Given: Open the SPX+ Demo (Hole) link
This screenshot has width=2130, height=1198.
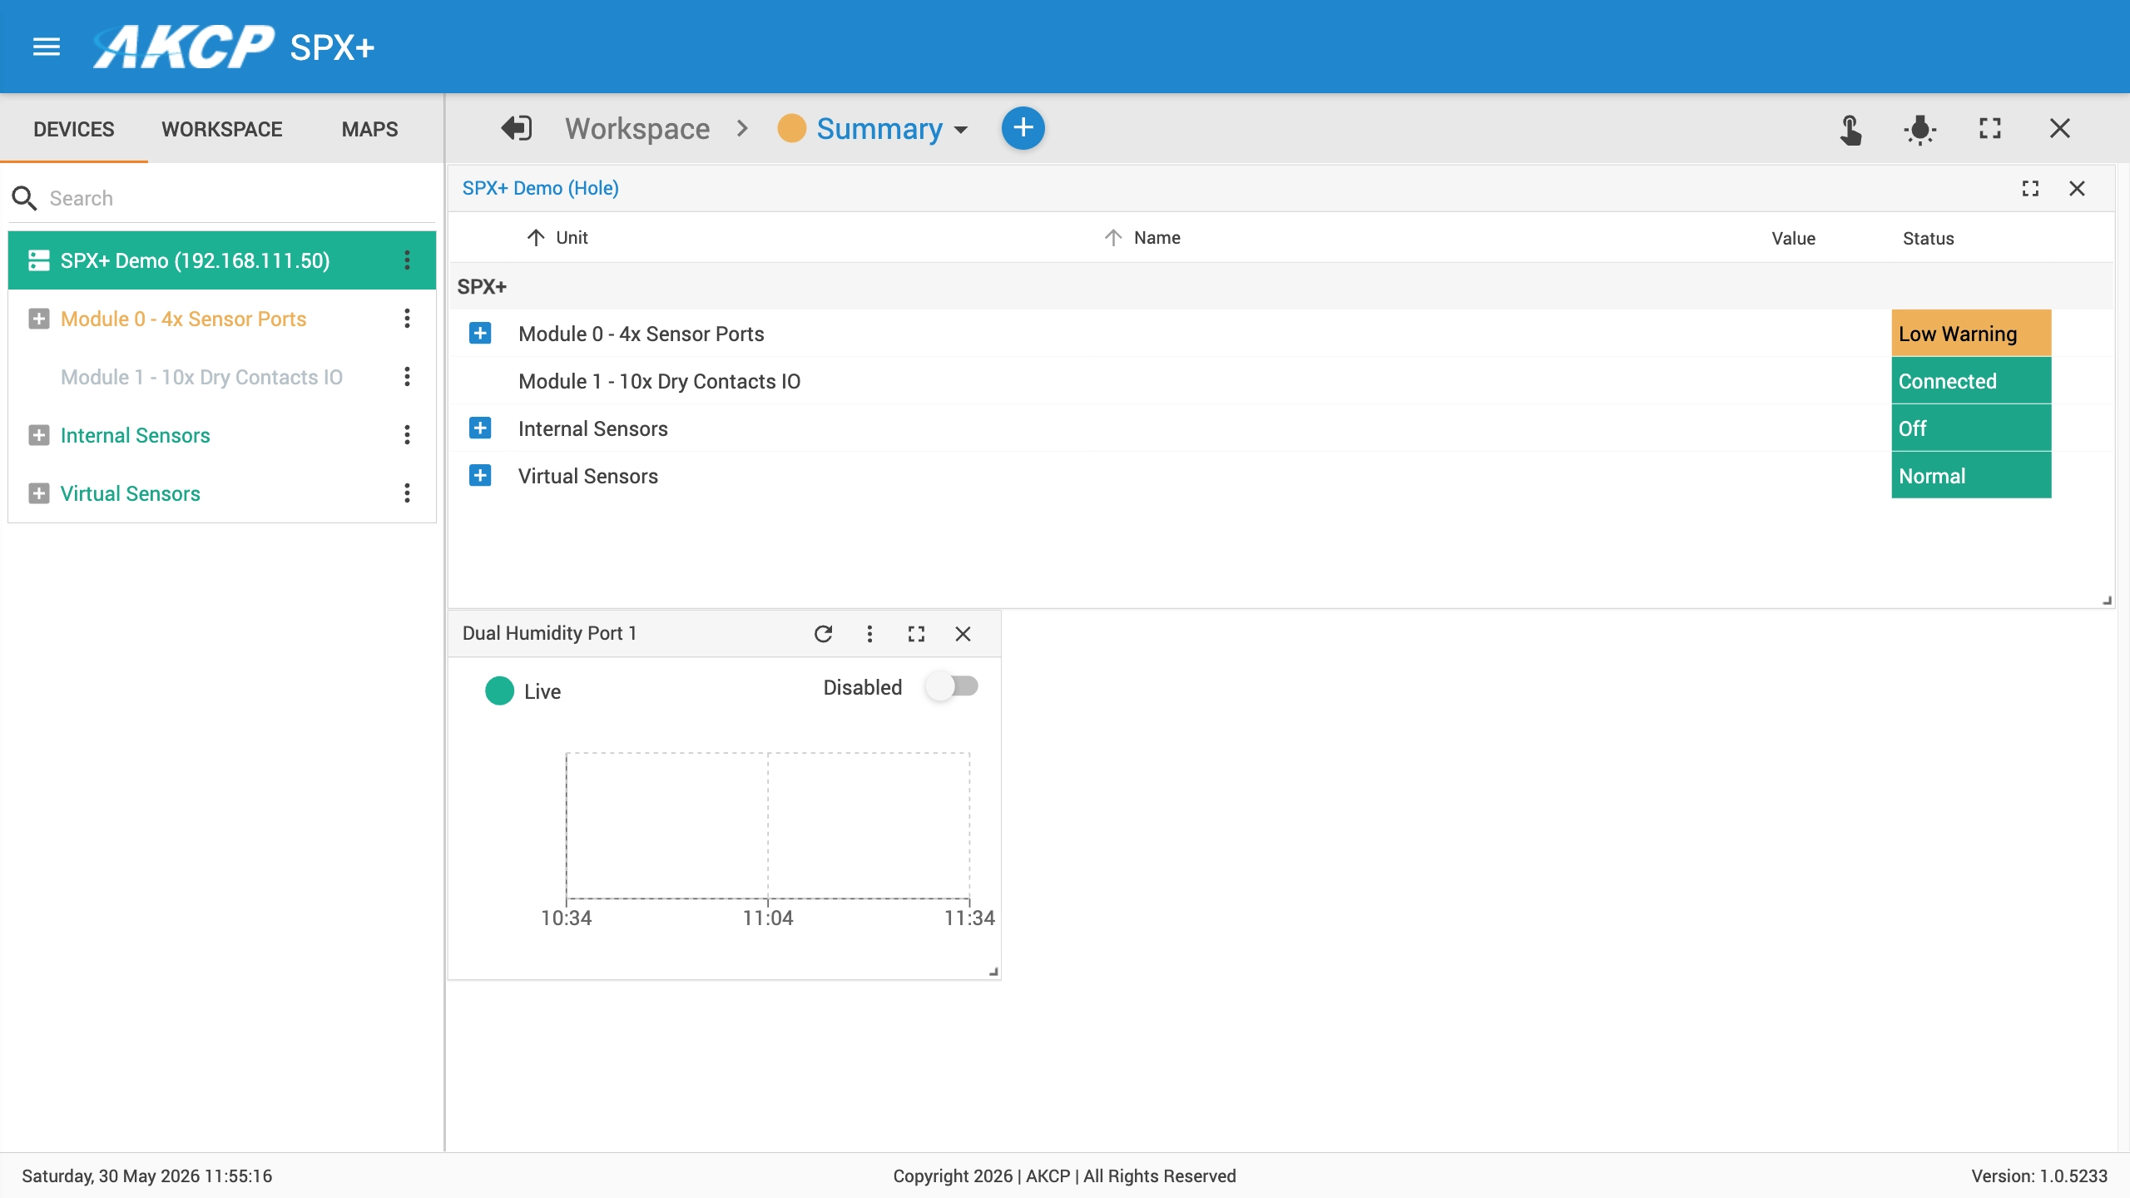Looking at the screenshot, I should (x=541, y=188).
